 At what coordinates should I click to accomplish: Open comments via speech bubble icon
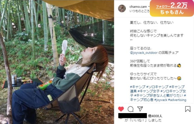tap(130, 109)
